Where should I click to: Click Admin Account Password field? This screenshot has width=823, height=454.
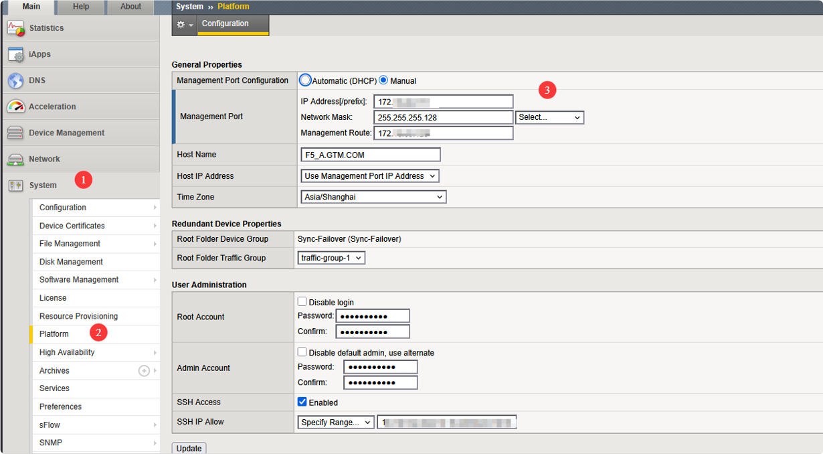click(x=381, y=367)
